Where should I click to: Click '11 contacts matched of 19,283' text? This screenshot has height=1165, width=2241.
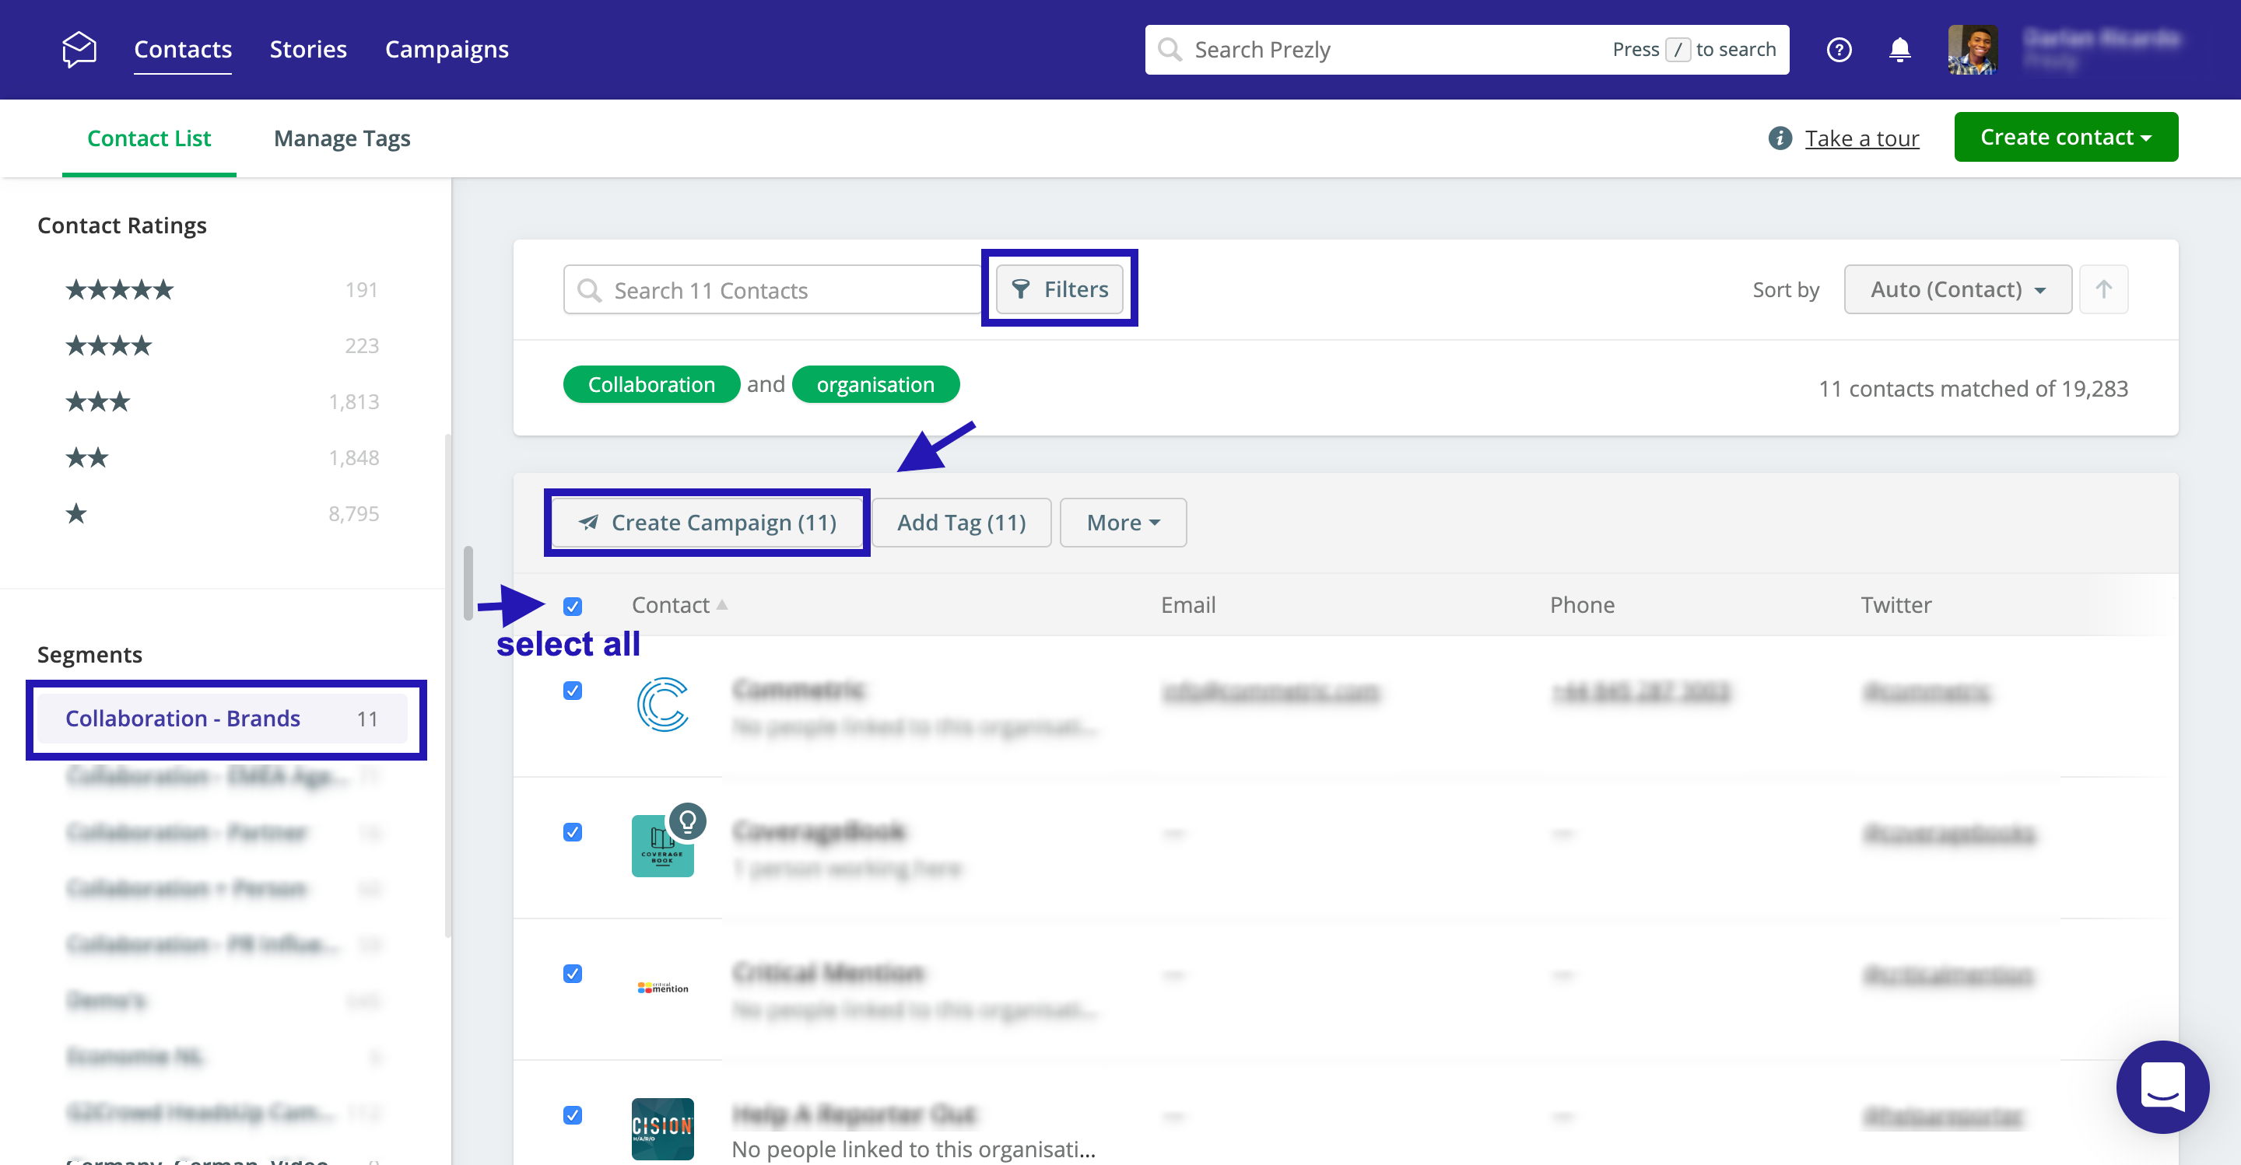tap(1973, 389)
